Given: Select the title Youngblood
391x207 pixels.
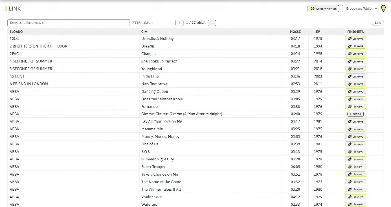Looking at the screenshot, I should coord(152,69).
